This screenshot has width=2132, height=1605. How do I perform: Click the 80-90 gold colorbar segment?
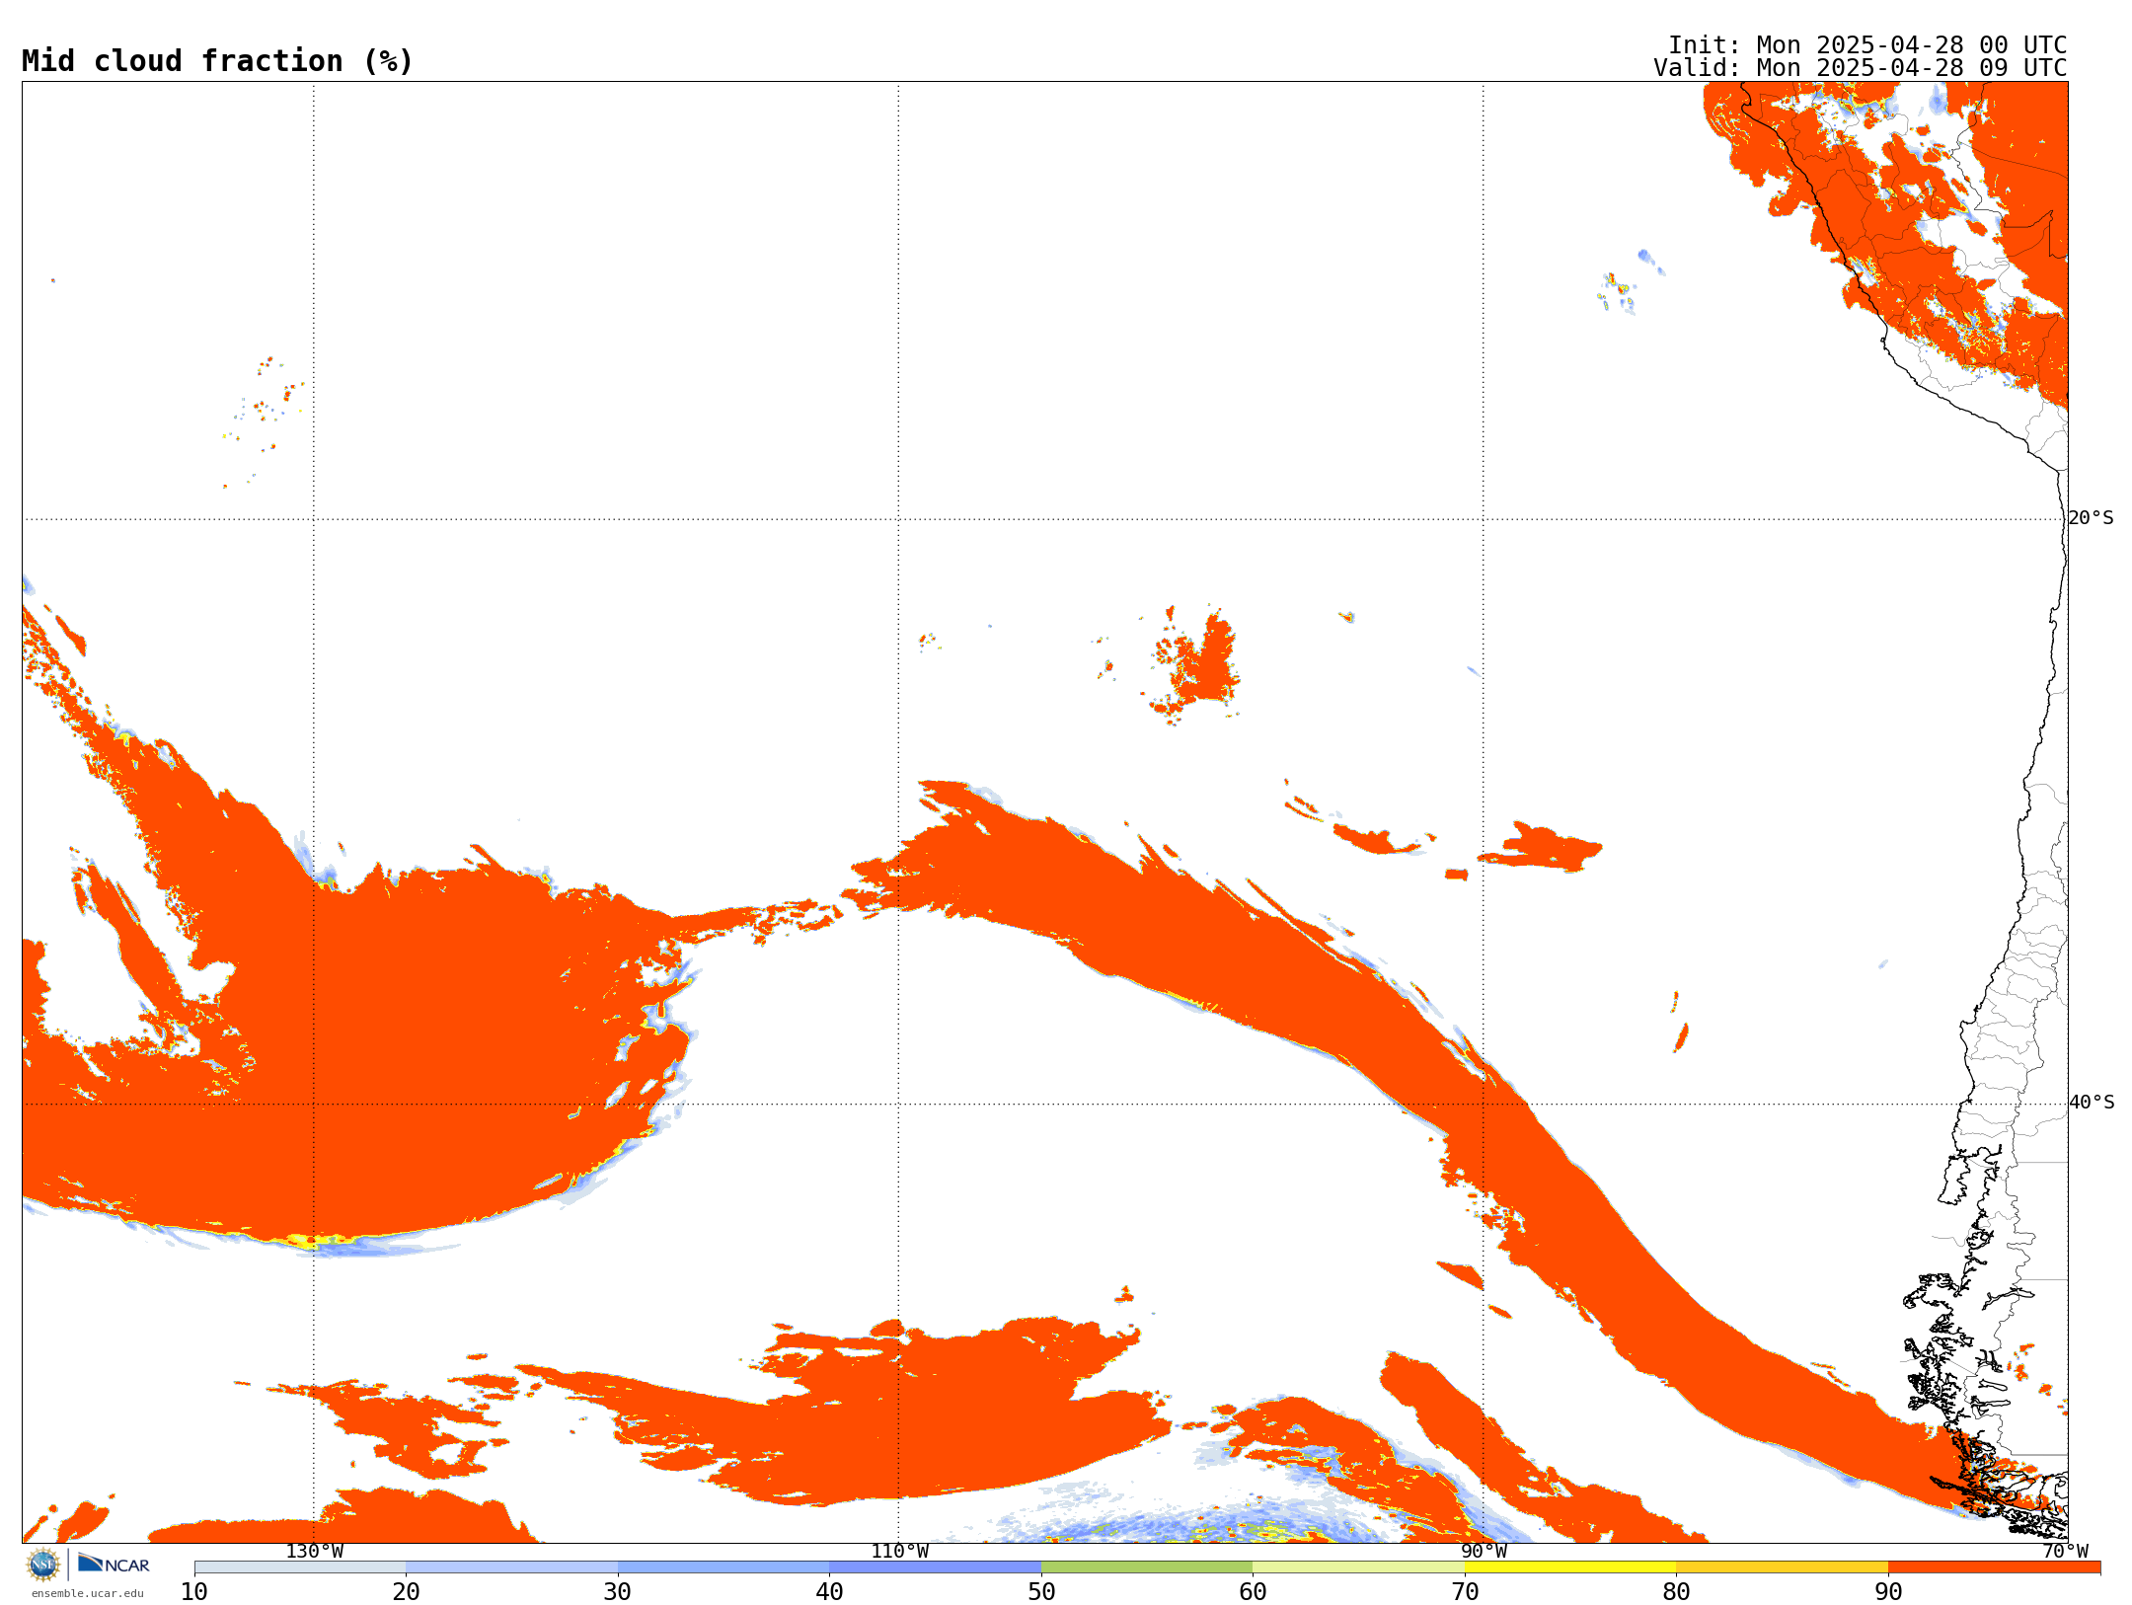click(x=1782, y=1567)
